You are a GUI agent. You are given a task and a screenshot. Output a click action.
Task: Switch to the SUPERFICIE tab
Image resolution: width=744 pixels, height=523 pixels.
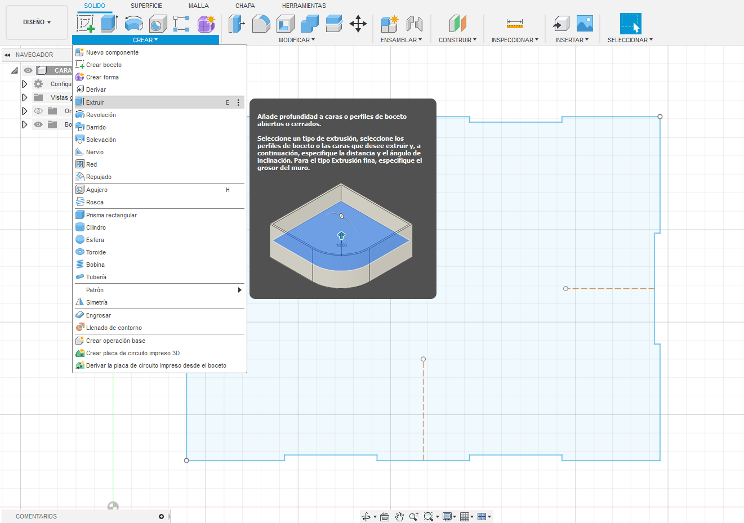point(146,6)
